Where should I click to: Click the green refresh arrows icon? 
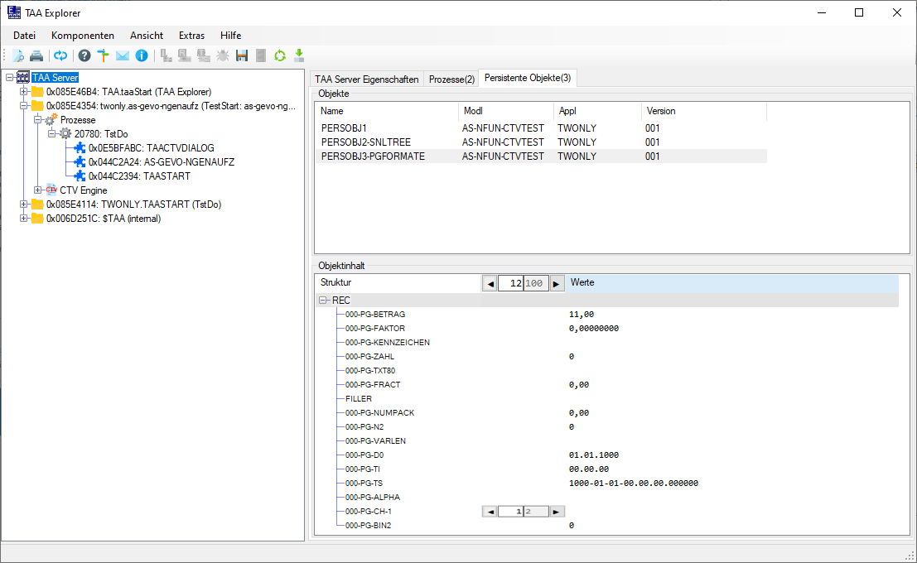pyautogui.click(x=280, y=55)
